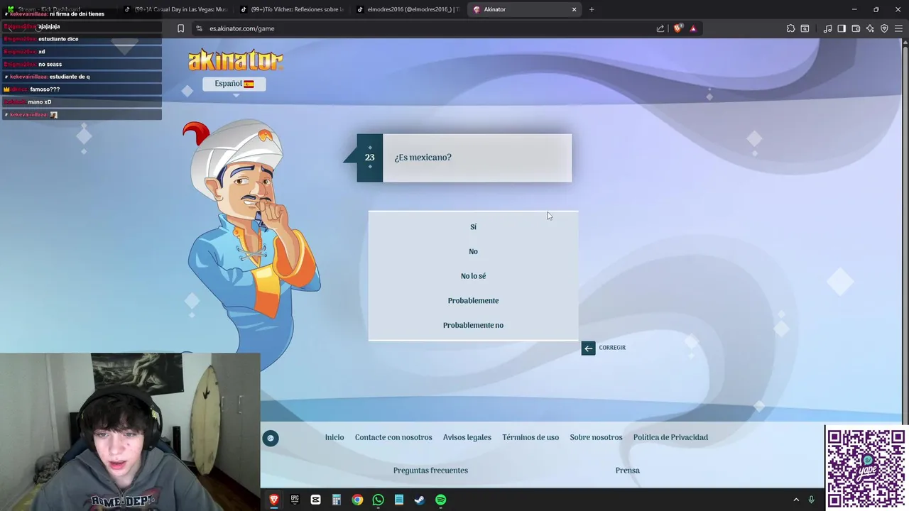Open Google Chrome from the taskbar
The image size is (909, 511).
click(357, 500)
